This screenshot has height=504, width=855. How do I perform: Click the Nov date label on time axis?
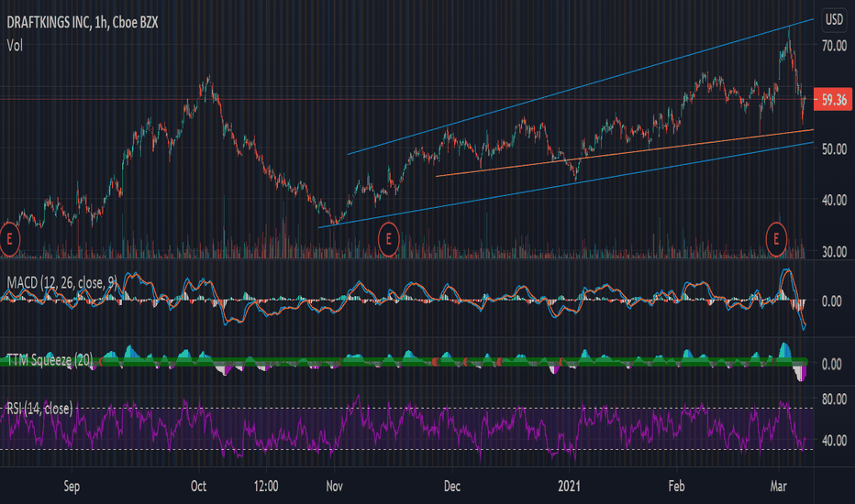(x=334, y=486)
